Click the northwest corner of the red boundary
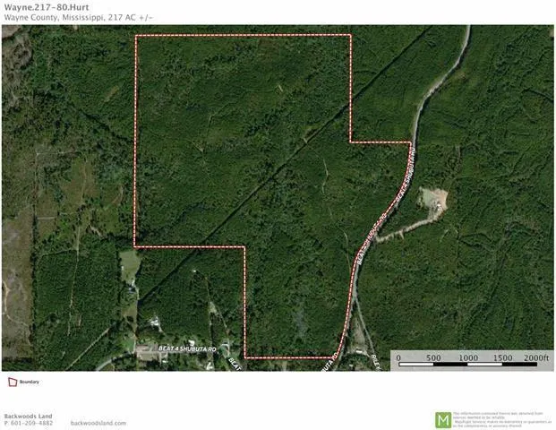 pos(135,36)
